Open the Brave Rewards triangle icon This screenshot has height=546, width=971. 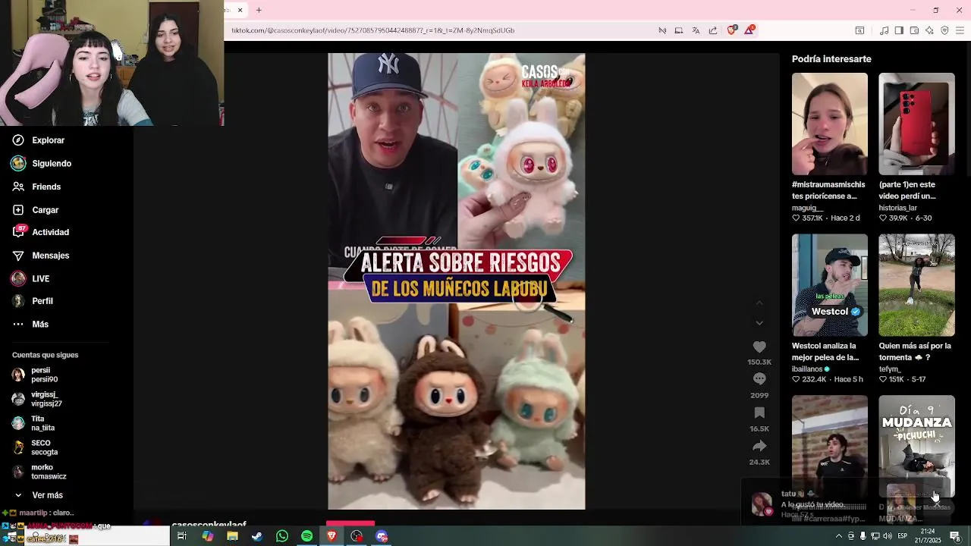click(x=749, y=30)
